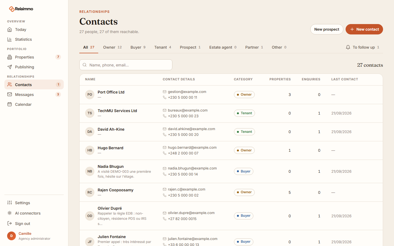This screenshot has width=394, height=246.
Task: Click the plus icon on New contact
Action: [352, 29]
